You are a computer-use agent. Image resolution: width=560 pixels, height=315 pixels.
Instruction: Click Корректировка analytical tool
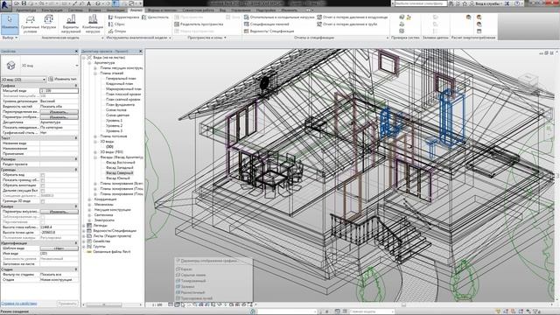click(x=123, y=17)
